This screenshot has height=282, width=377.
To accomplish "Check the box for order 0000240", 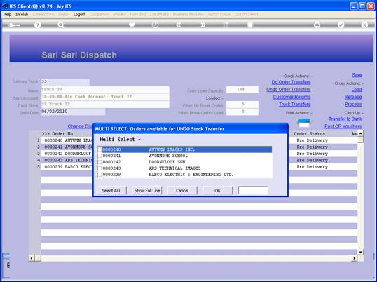I will pyautogui.click(x=100, y=149).
